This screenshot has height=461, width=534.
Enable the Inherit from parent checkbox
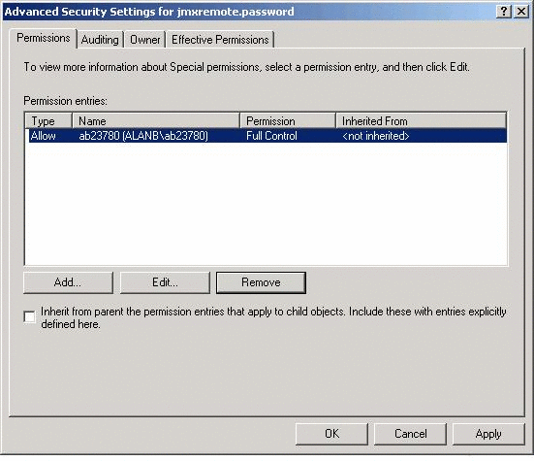click(x=30, y=316)
